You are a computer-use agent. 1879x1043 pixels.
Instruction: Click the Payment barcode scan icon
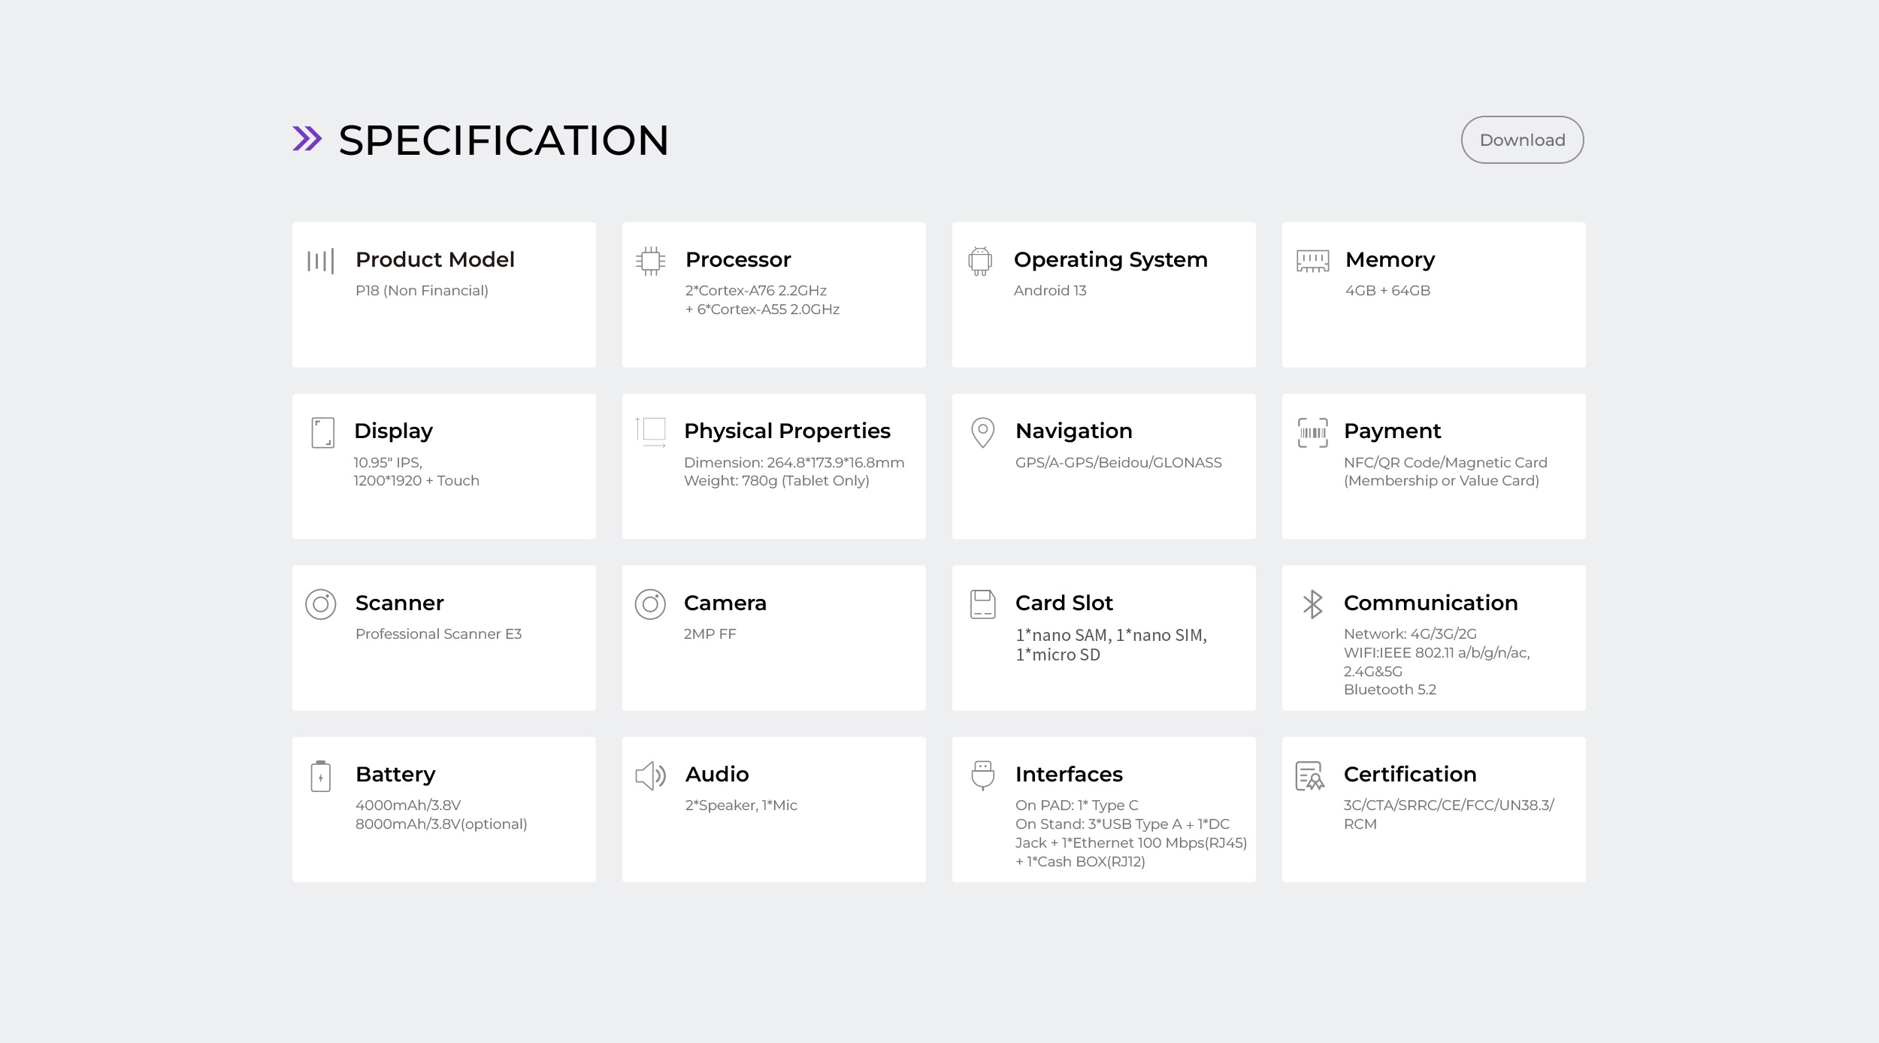click(1312, 433)
